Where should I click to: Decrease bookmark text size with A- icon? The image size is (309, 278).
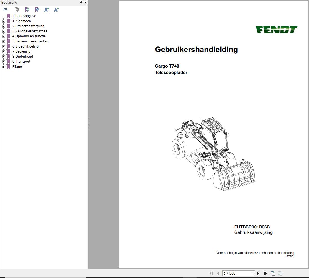click(x=56, y=10)
